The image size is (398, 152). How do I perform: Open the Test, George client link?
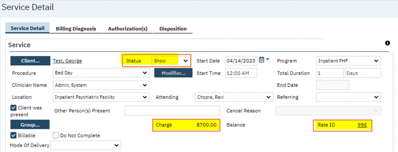coord(67,61)
